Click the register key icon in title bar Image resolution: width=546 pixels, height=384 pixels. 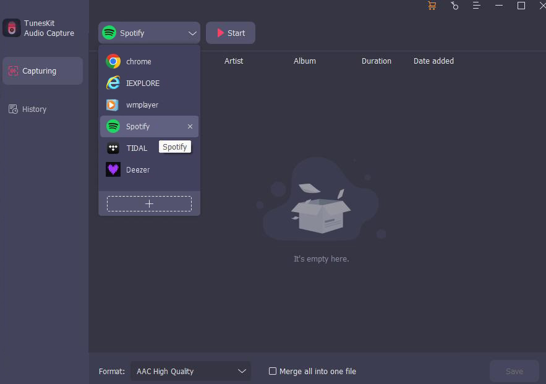(x=454, y=6)
